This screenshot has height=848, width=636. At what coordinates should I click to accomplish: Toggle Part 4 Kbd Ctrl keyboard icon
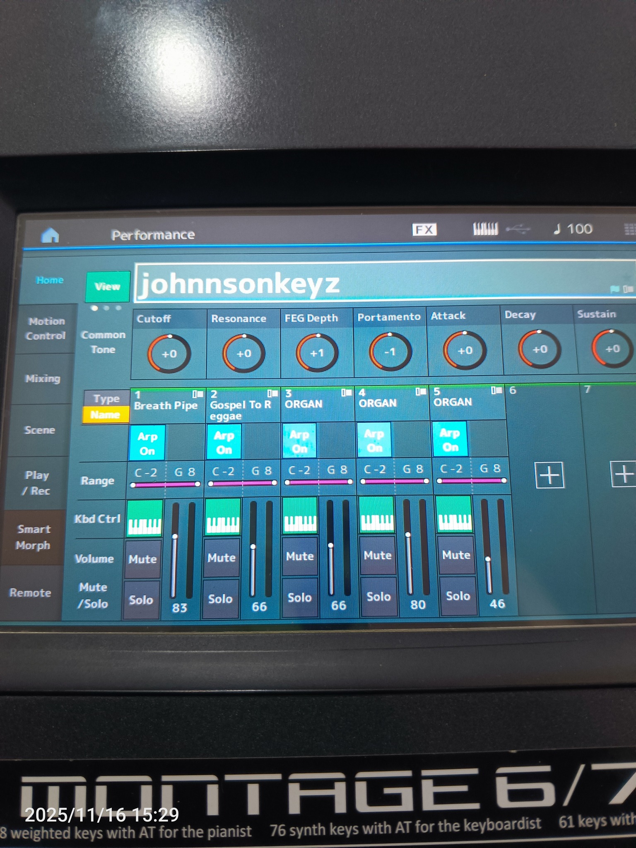coord(377,515)
